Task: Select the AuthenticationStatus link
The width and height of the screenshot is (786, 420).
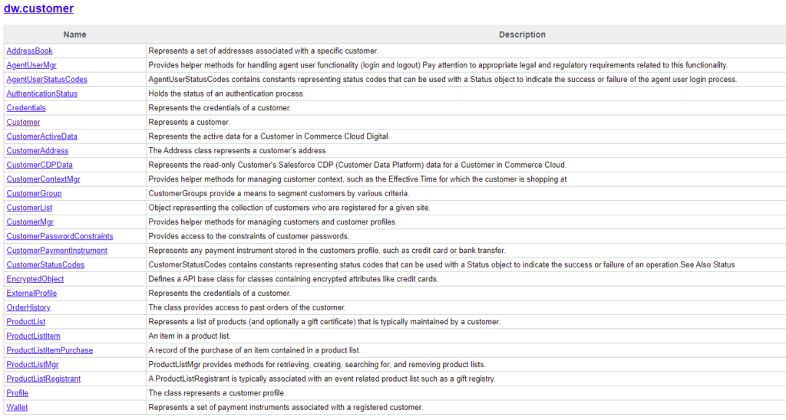Action: (x=42, y=94)
